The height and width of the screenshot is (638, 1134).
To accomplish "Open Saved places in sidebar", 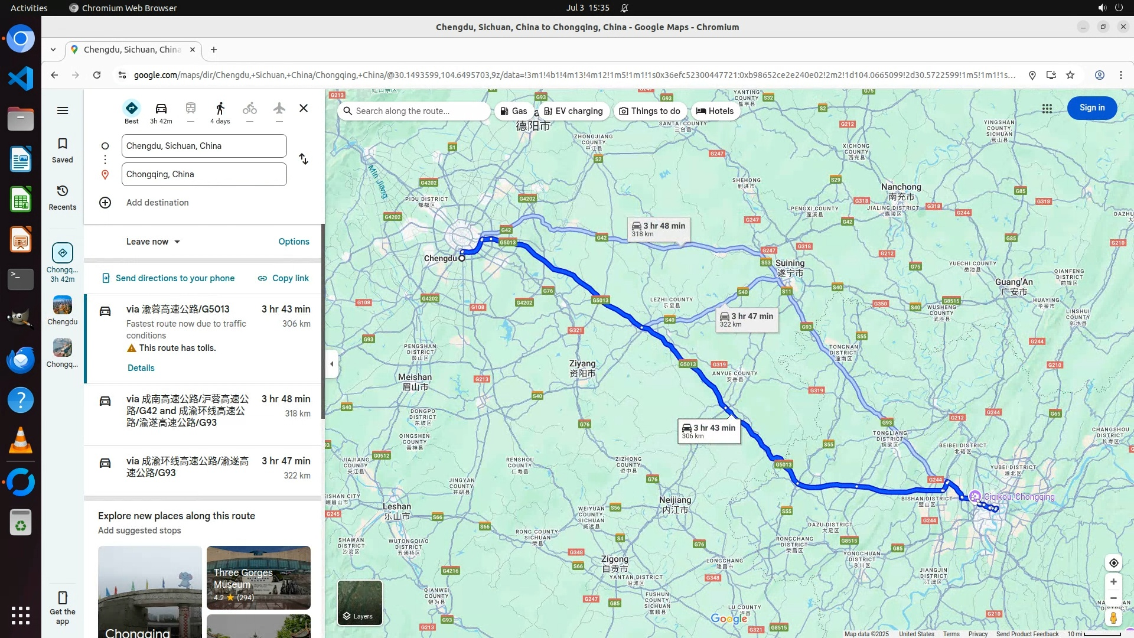I will click(63, 150).
